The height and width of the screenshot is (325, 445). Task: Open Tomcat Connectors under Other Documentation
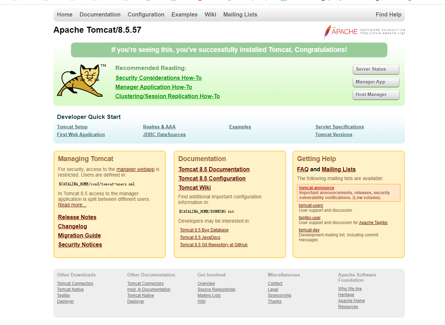(146, 283)
